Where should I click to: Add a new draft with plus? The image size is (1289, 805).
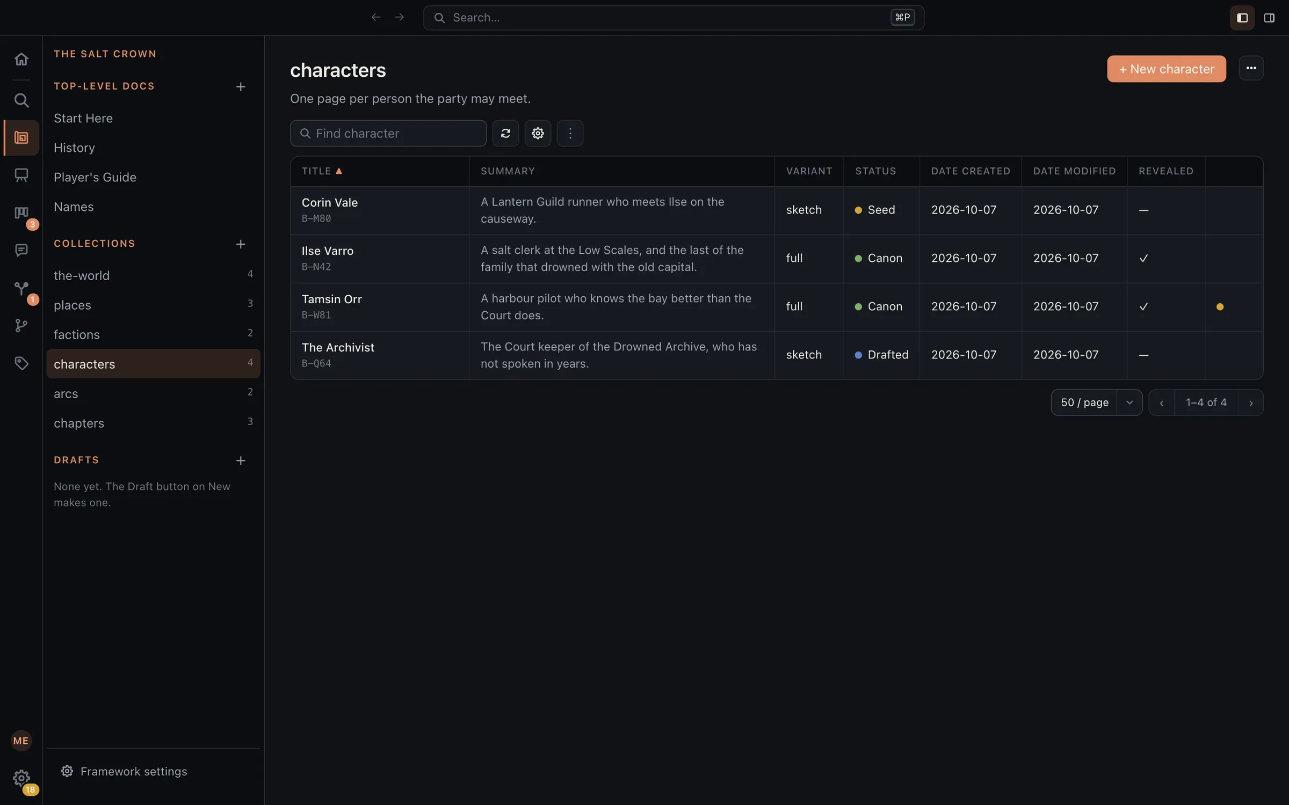coord(241,460)
